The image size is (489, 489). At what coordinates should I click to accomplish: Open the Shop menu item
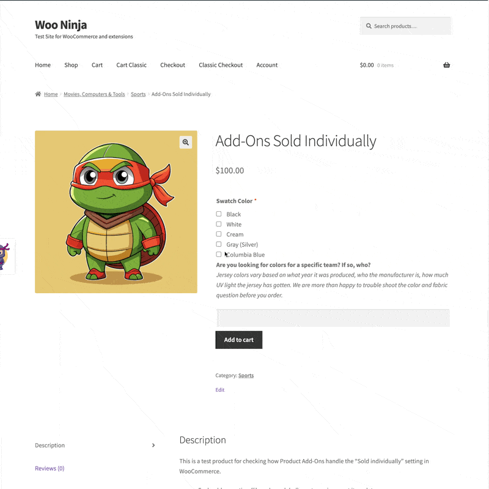pos(71,65)
